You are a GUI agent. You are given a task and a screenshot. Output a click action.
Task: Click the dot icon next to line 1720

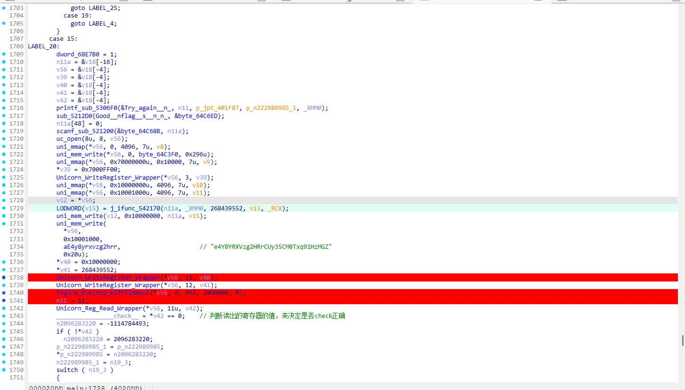pos(4,138)
